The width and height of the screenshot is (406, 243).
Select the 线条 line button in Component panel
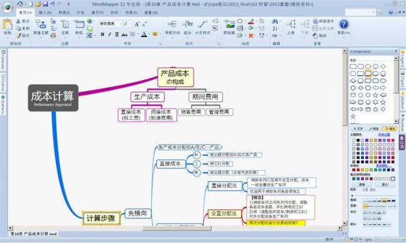pyautogui.click(x=374, y=128)
